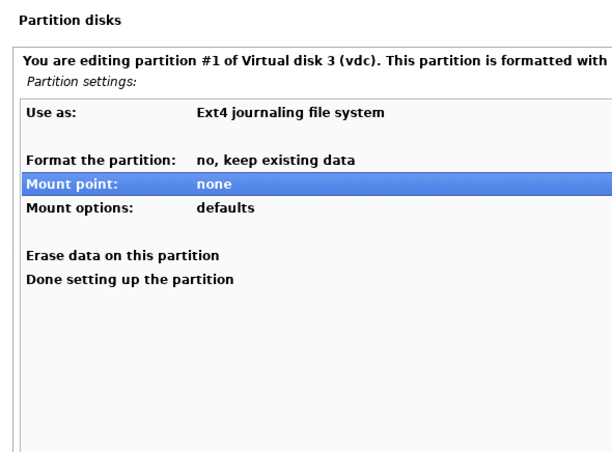Select "Done setting up the partition"
612x452 pixels.
(130, 279)
